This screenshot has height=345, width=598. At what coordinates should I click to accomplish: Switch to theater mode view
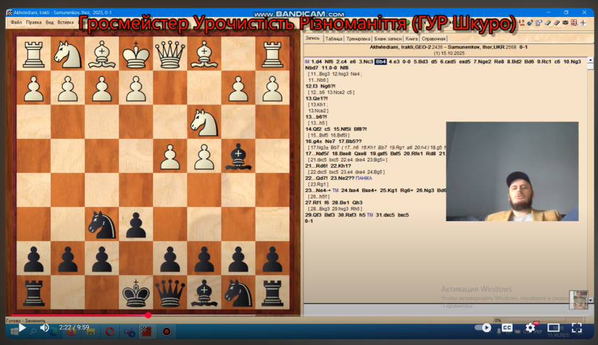(553, 328)
